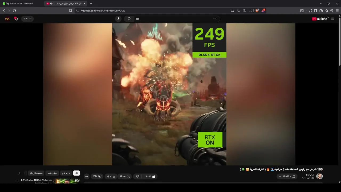Click the scrollbar down arrow

point(339,182)
